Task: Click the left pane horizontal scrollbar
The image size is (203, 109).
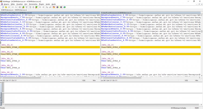Action: click(50, 78)
